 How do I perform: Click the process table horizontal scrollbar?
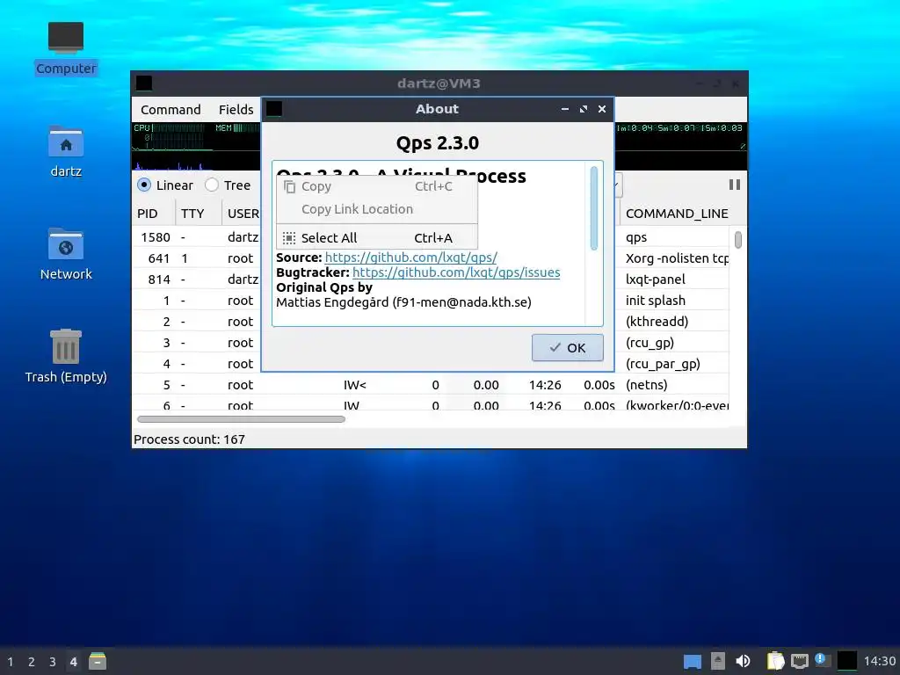241,419
